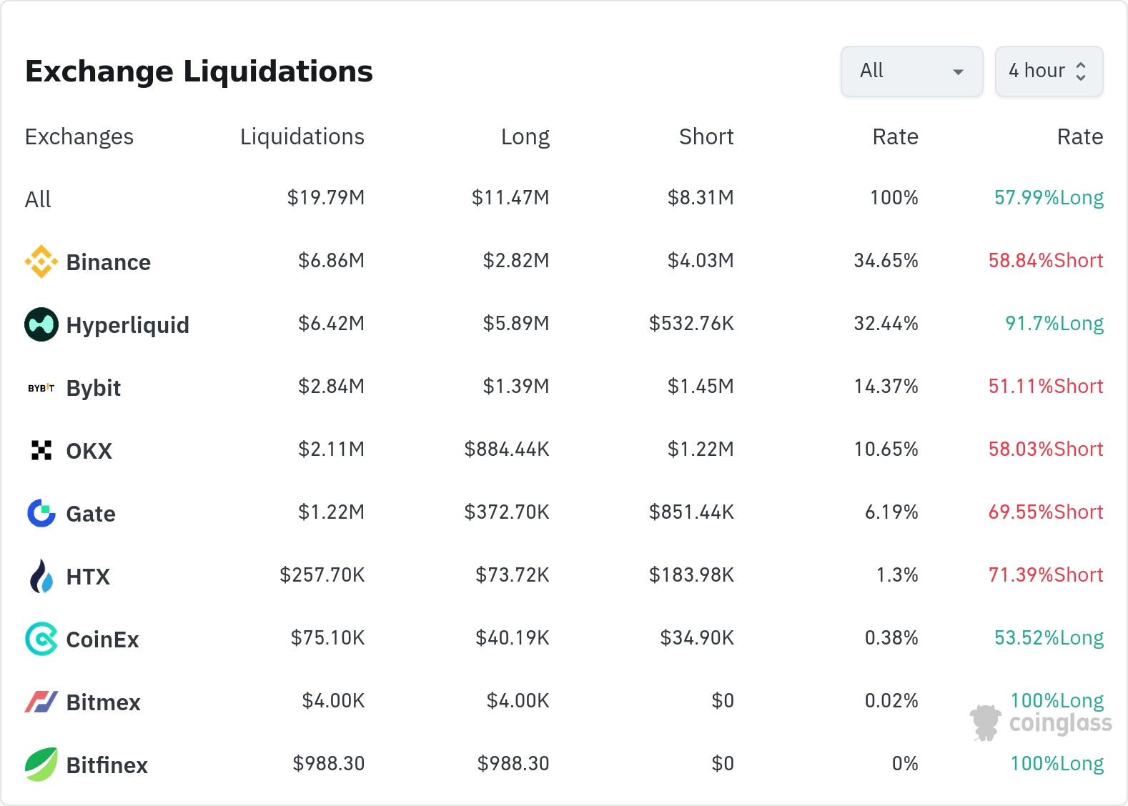1128x806 pixels.
Task: Sort by the Short column header
Action: 706,136
